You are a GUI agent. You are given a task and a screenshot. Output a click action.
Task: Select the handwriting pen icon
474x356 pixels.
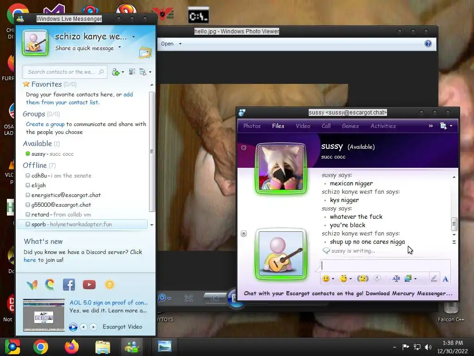point(434,279)
